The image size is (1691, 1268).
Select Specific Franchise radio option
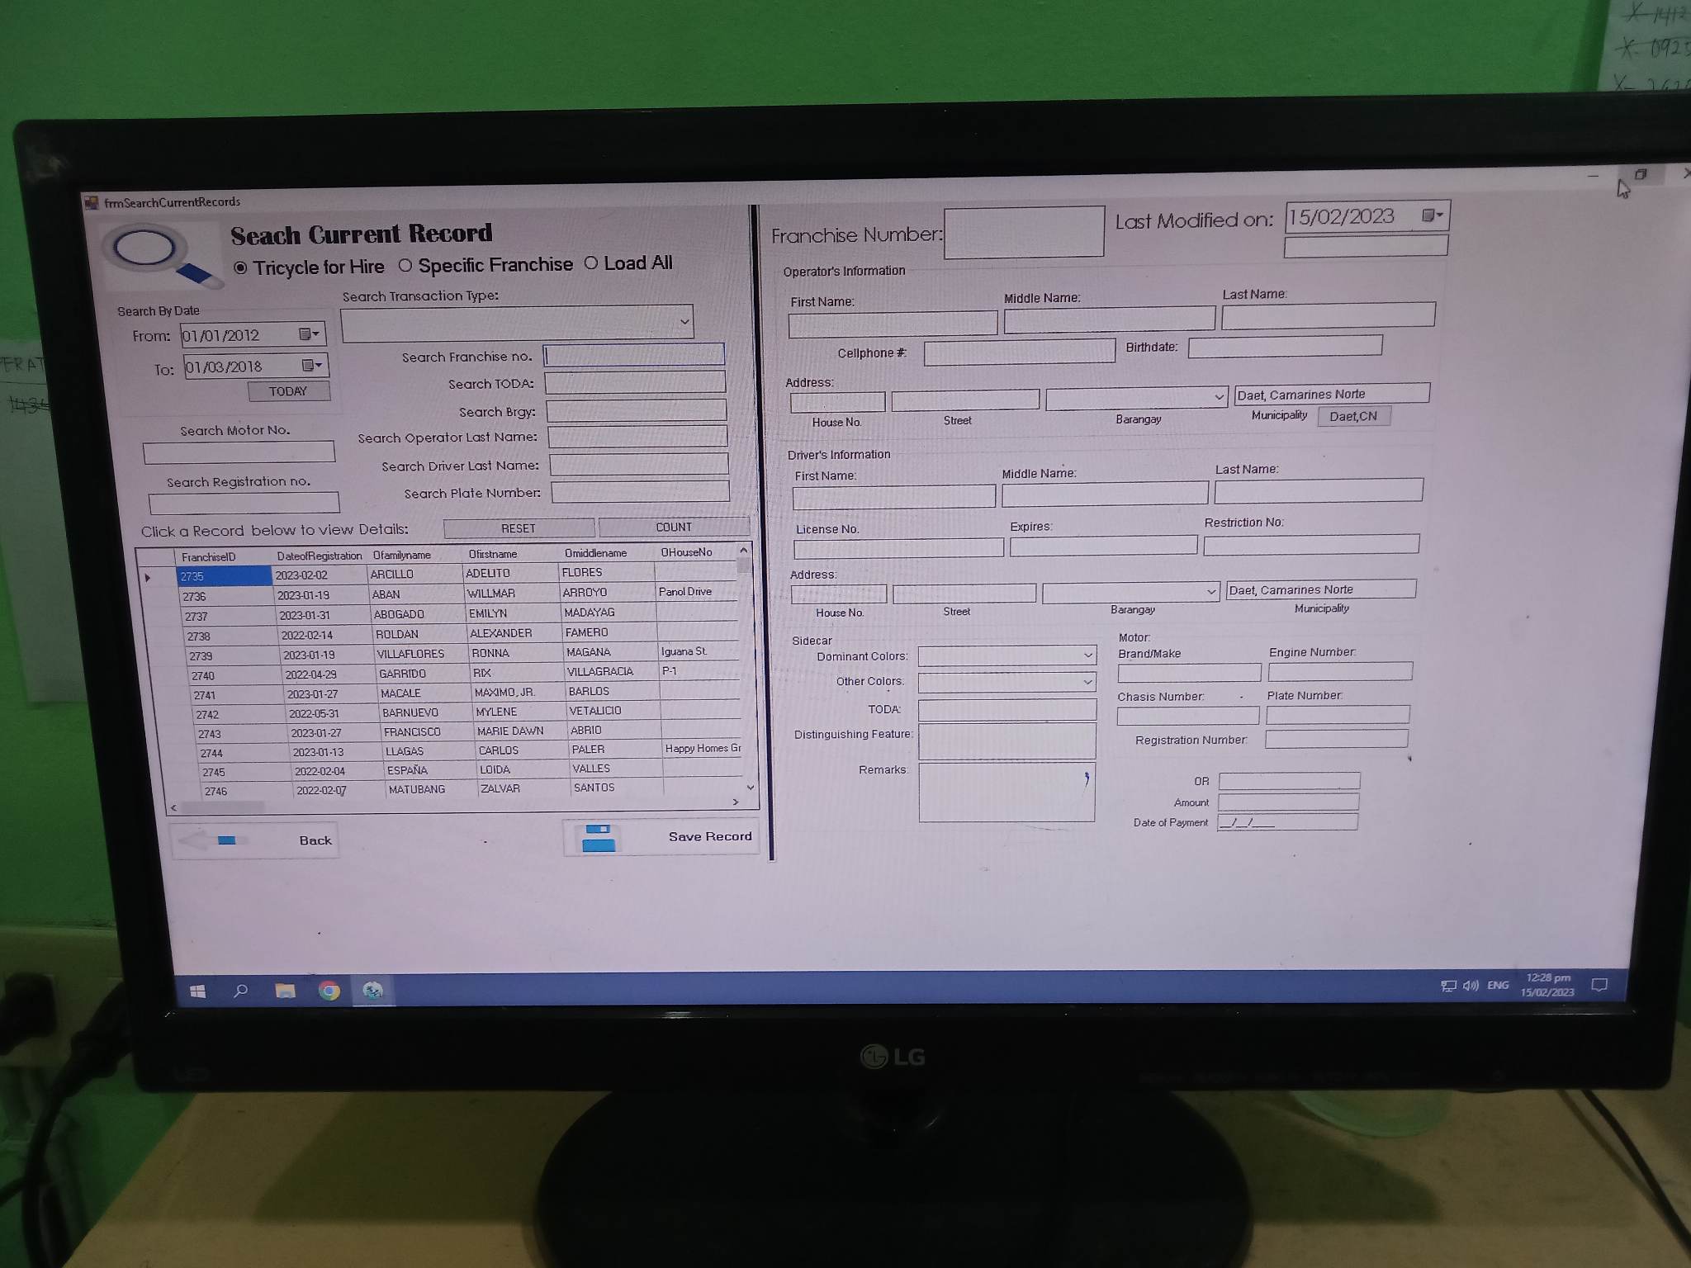pos(405,266)
